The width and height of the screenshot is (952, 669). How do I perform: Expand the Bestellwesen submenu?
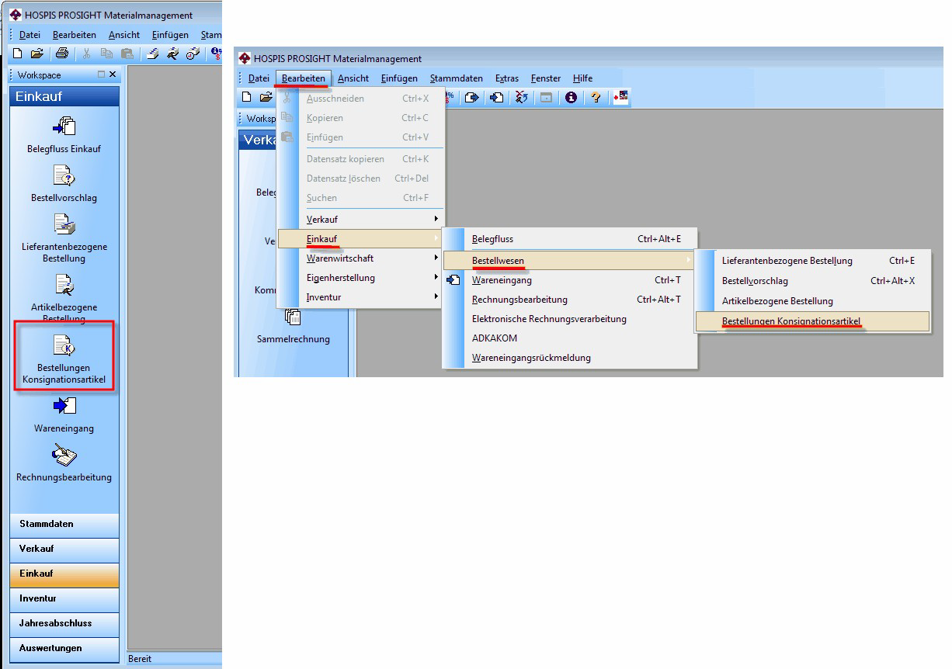pos(568,260)
